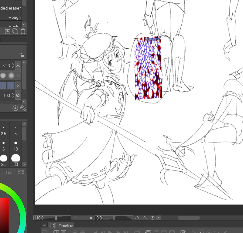Rotate canvas right using the arrow icon
Image resolution: width=243 pixels, height=233 pixels.
click(x=145, y=218)
